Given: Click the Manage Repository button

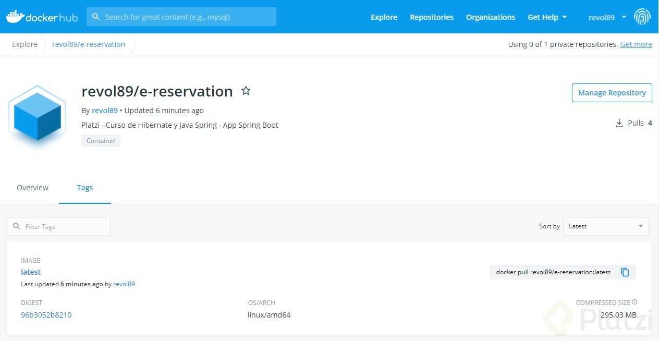Looking at the screenshot, I should click(x=612, y=93).
